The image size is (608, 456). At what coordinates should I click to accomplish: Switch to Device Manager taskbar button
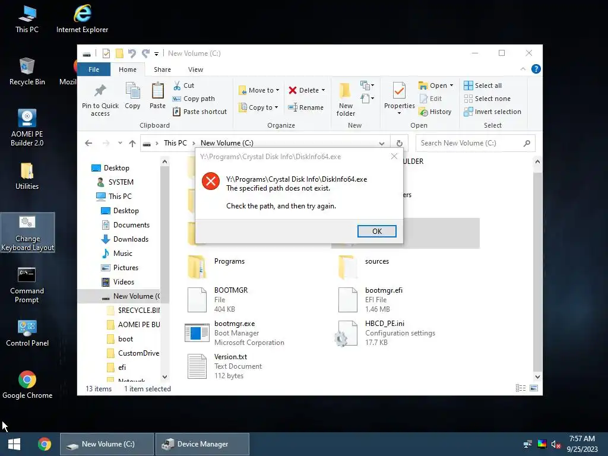coord(202,444)
